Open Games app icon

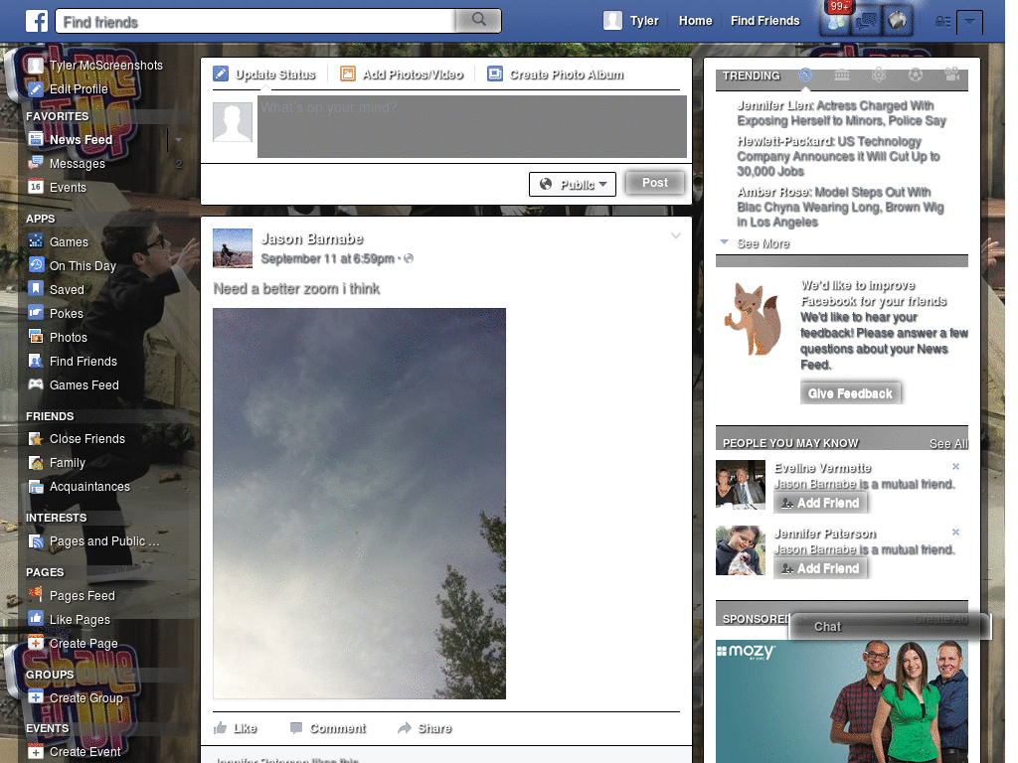(36, 241)
